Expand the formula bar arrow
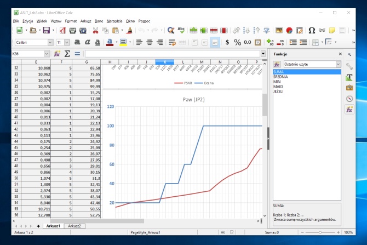The height and width of the screenshot is (245, 367). pos(263,54)
